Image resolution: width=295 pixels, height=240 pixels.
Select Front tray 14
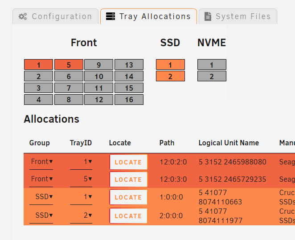pos(129,76)
